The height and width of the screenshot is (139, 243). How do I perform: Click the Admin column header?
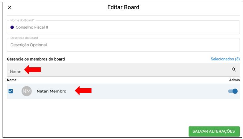click(234, 80)
